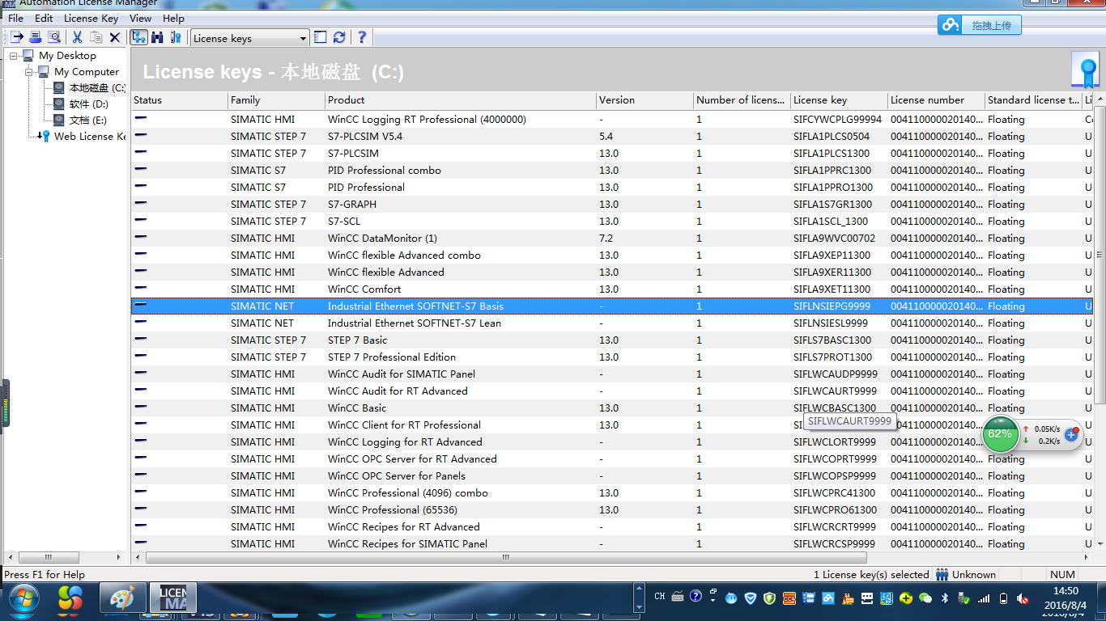The width and height of the screenshot is (1106, 621).
Task: Sort by the Family column header
Action: pyautogui.click(x=276, y=100)
